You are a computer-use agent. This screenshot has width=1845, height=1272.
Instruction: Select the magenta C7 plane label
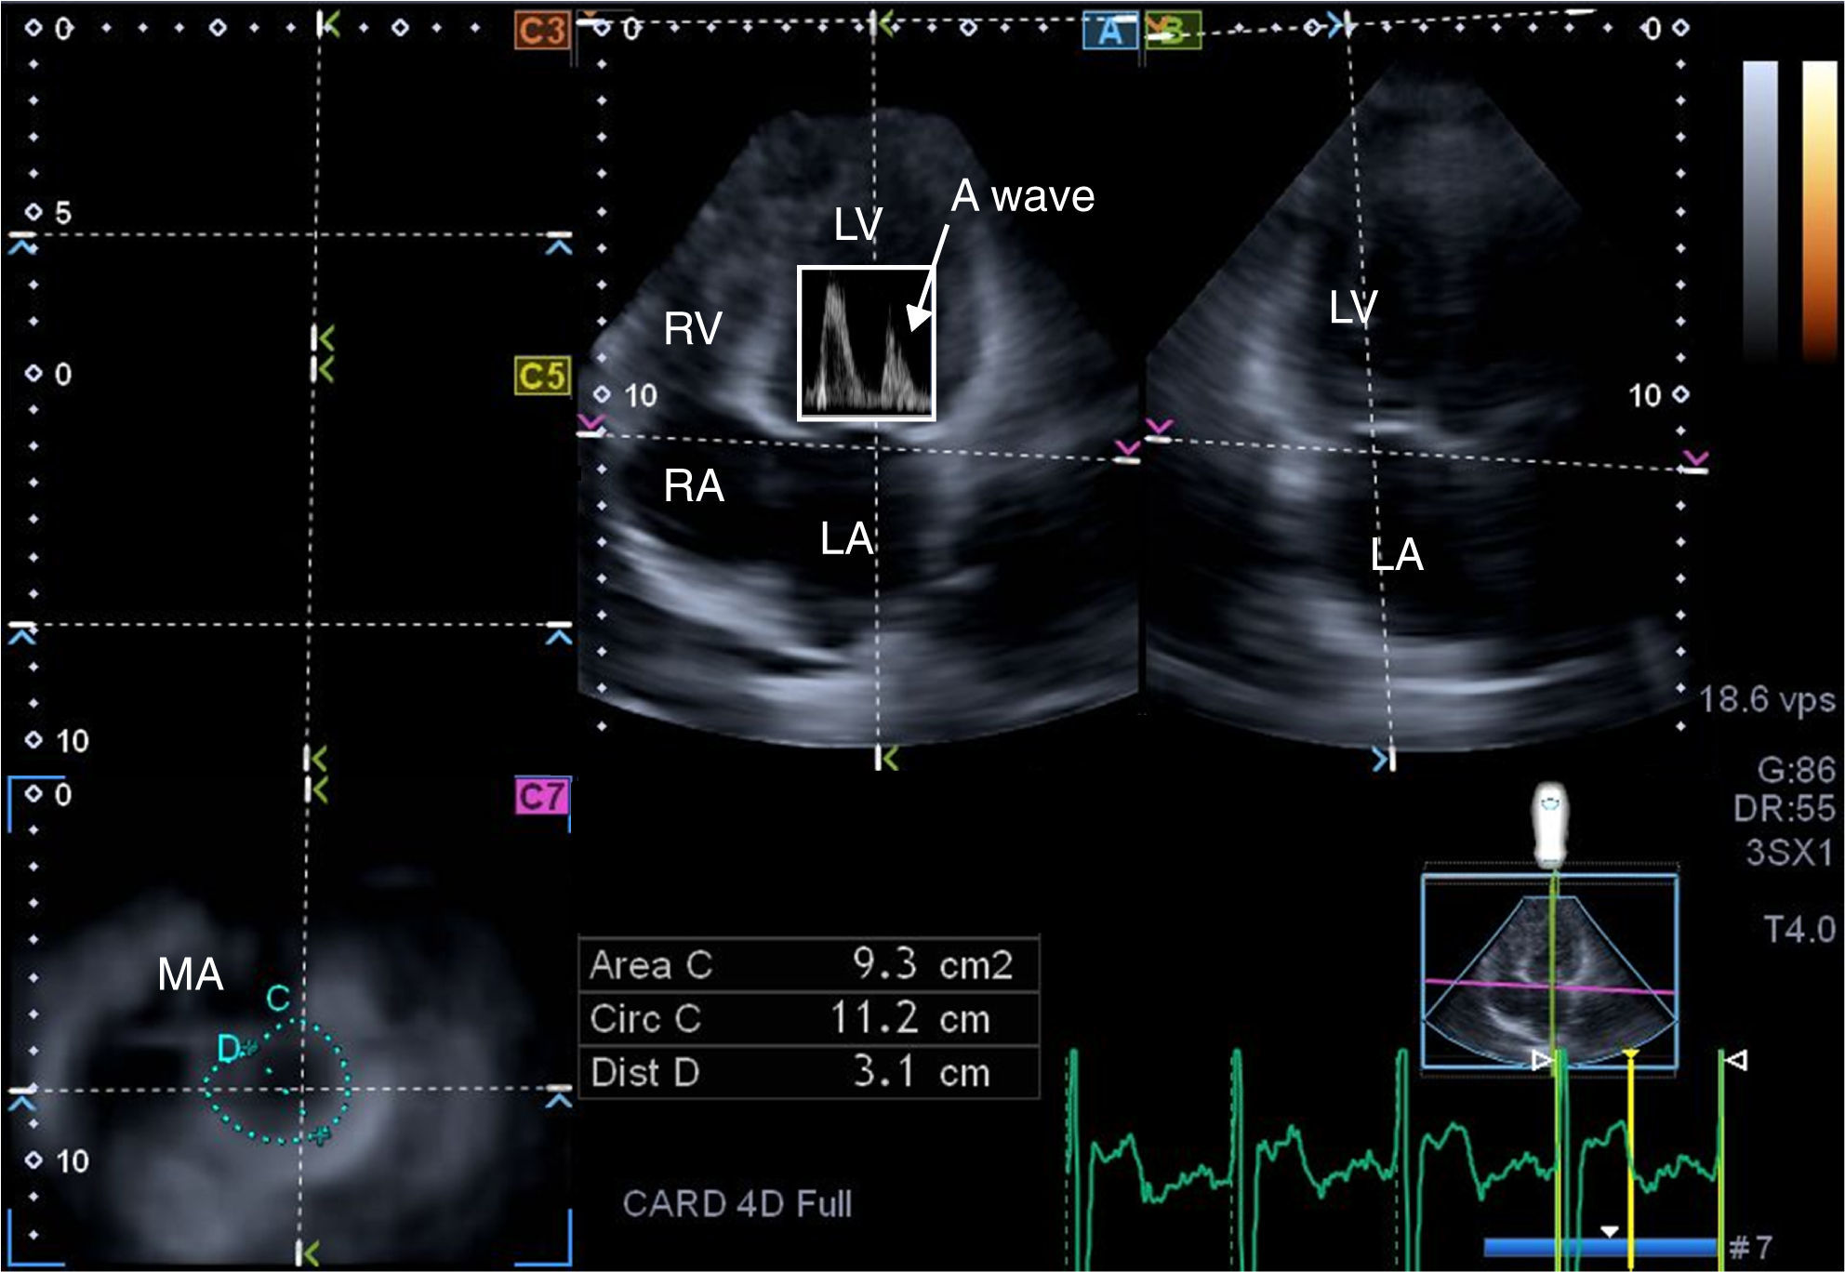point(541,797)
